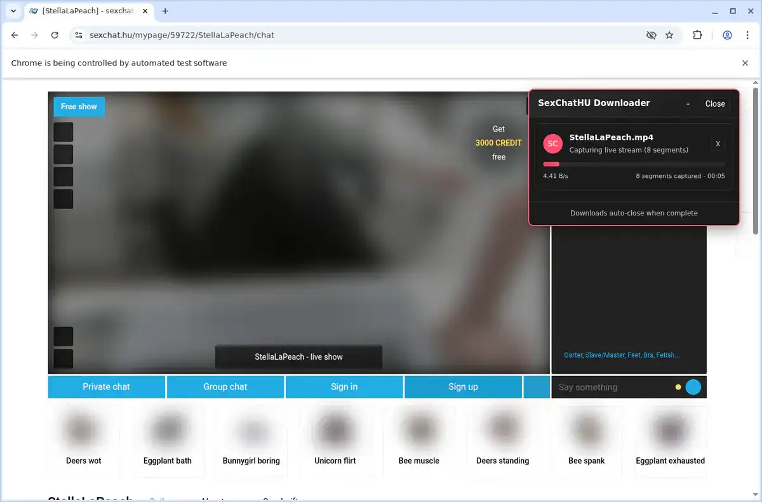Click the Capturing live stream status text
This screenshot has height=502, width=762.
629,150
